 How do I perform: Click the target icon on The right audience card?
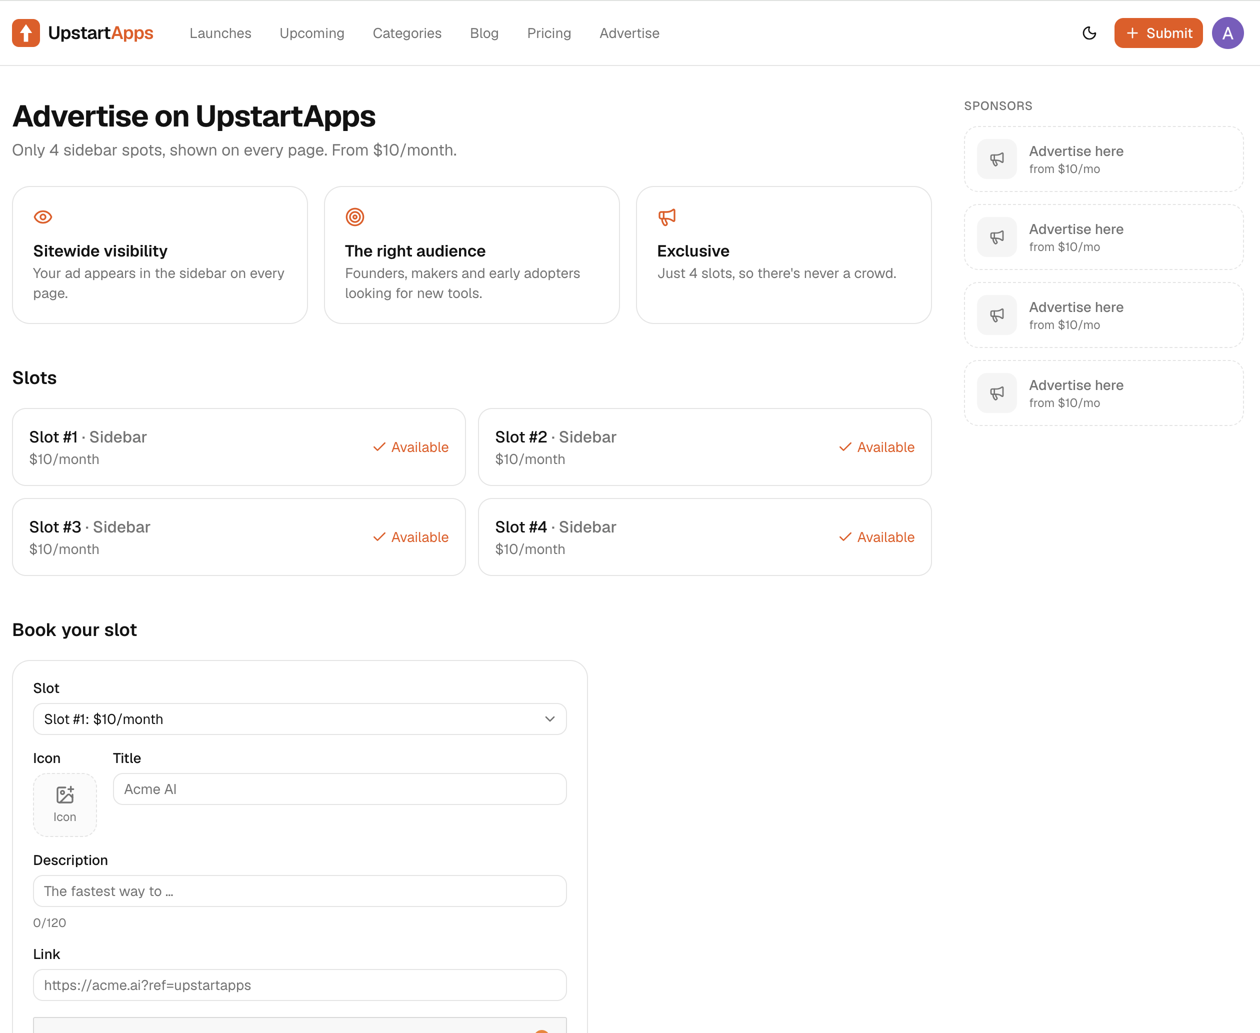coord(355,217)
